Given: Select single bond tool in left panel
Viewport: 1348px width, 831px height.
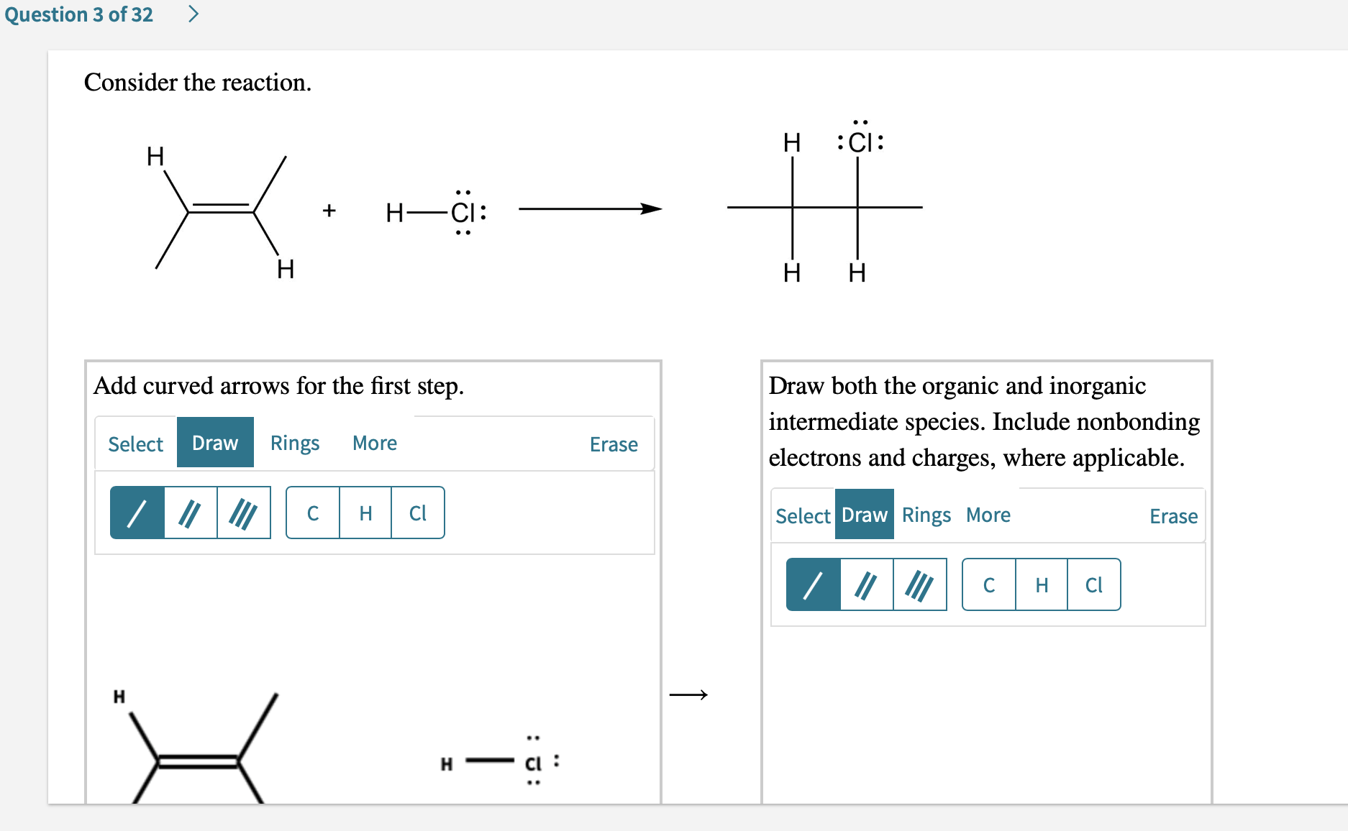Looking at the screenshot, I should [137, 513].
